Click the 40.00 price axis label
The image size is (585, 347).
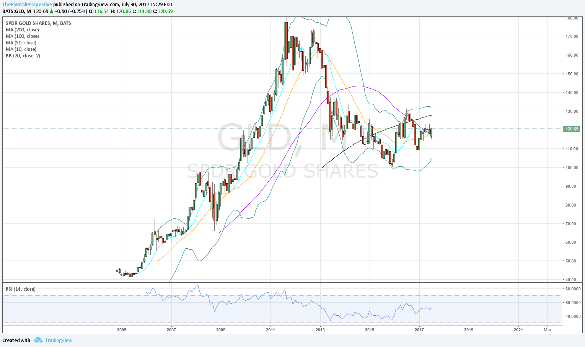point(572,280)
